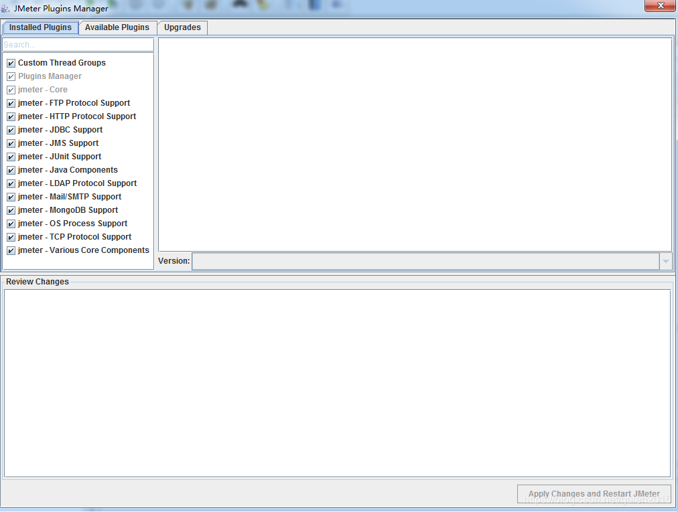
Task: Open the Upgrades tab
Action: click(182, 27)
